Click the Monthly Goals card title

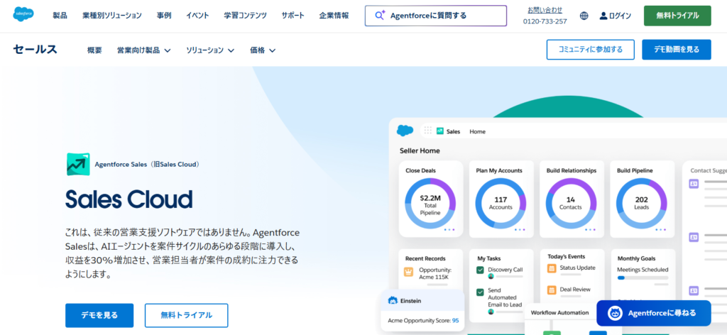tap(636, 258)
